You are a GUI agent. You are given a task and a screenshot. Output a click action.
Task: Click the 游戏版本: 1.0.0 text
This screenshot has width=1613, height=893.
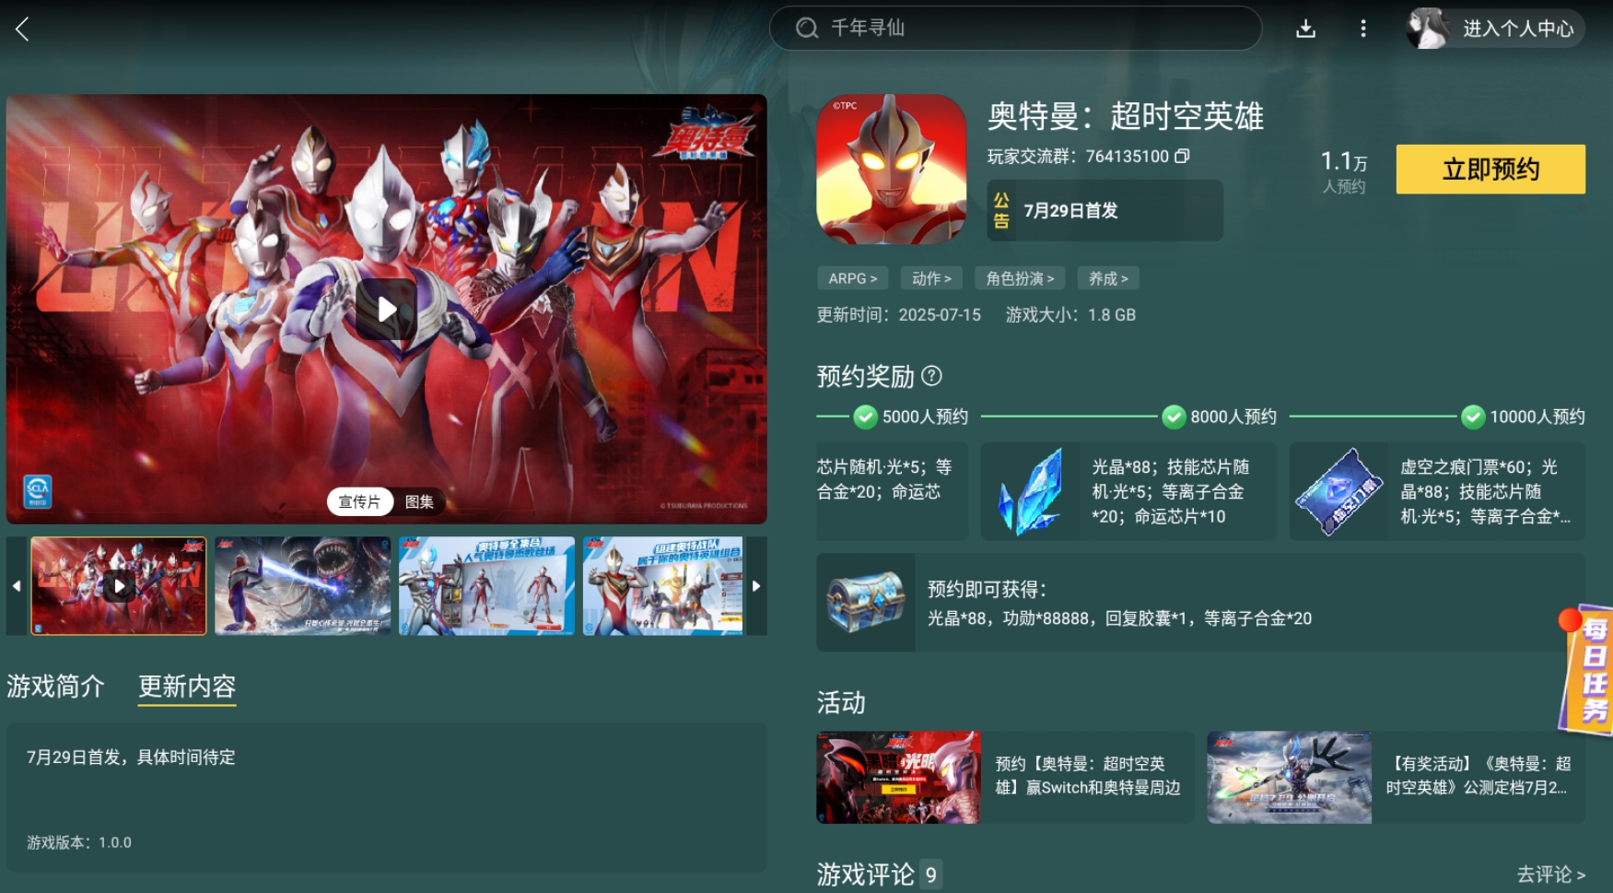(79, 842)
